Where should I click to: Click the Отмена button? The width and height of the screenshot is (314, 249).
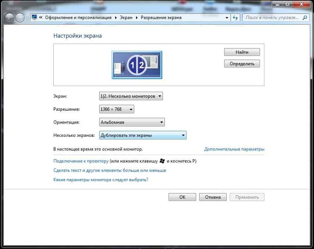213,197
